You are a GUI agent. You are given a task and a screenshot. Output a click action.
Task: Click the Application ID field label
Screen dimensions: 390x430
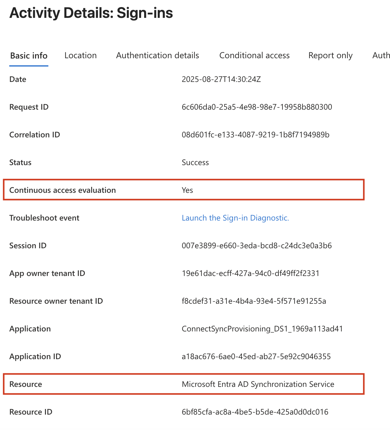pos(35,357)
